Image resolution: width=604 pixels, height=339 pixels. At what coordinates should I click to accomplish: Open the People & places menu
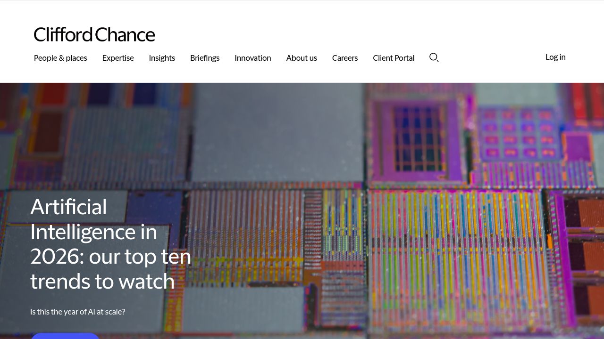pos(60,58)
